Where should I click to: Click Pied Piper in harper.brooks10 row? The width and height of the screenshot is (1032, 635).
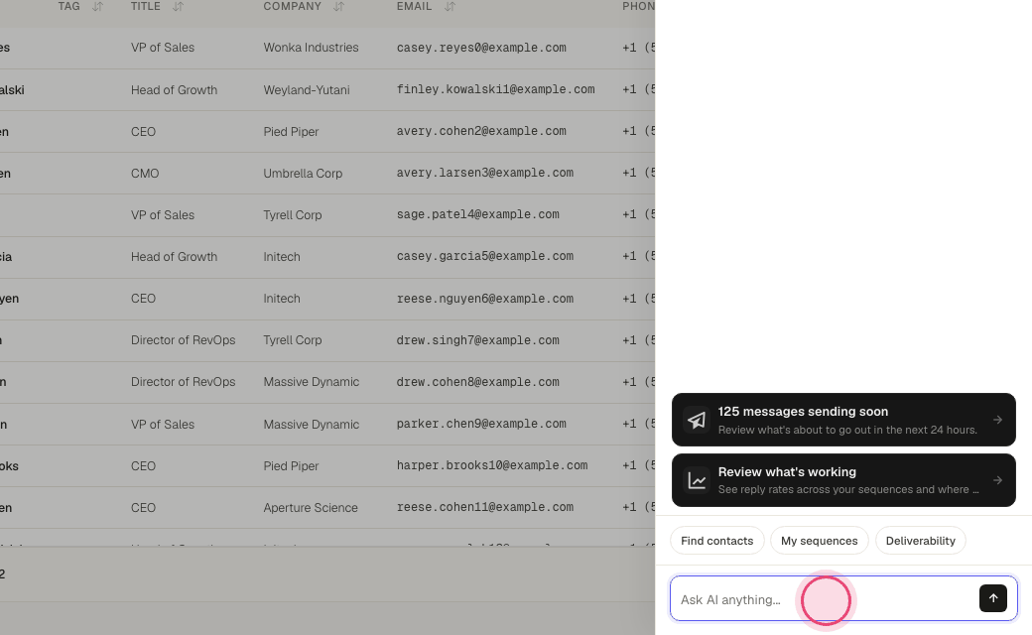click(291, 466)
